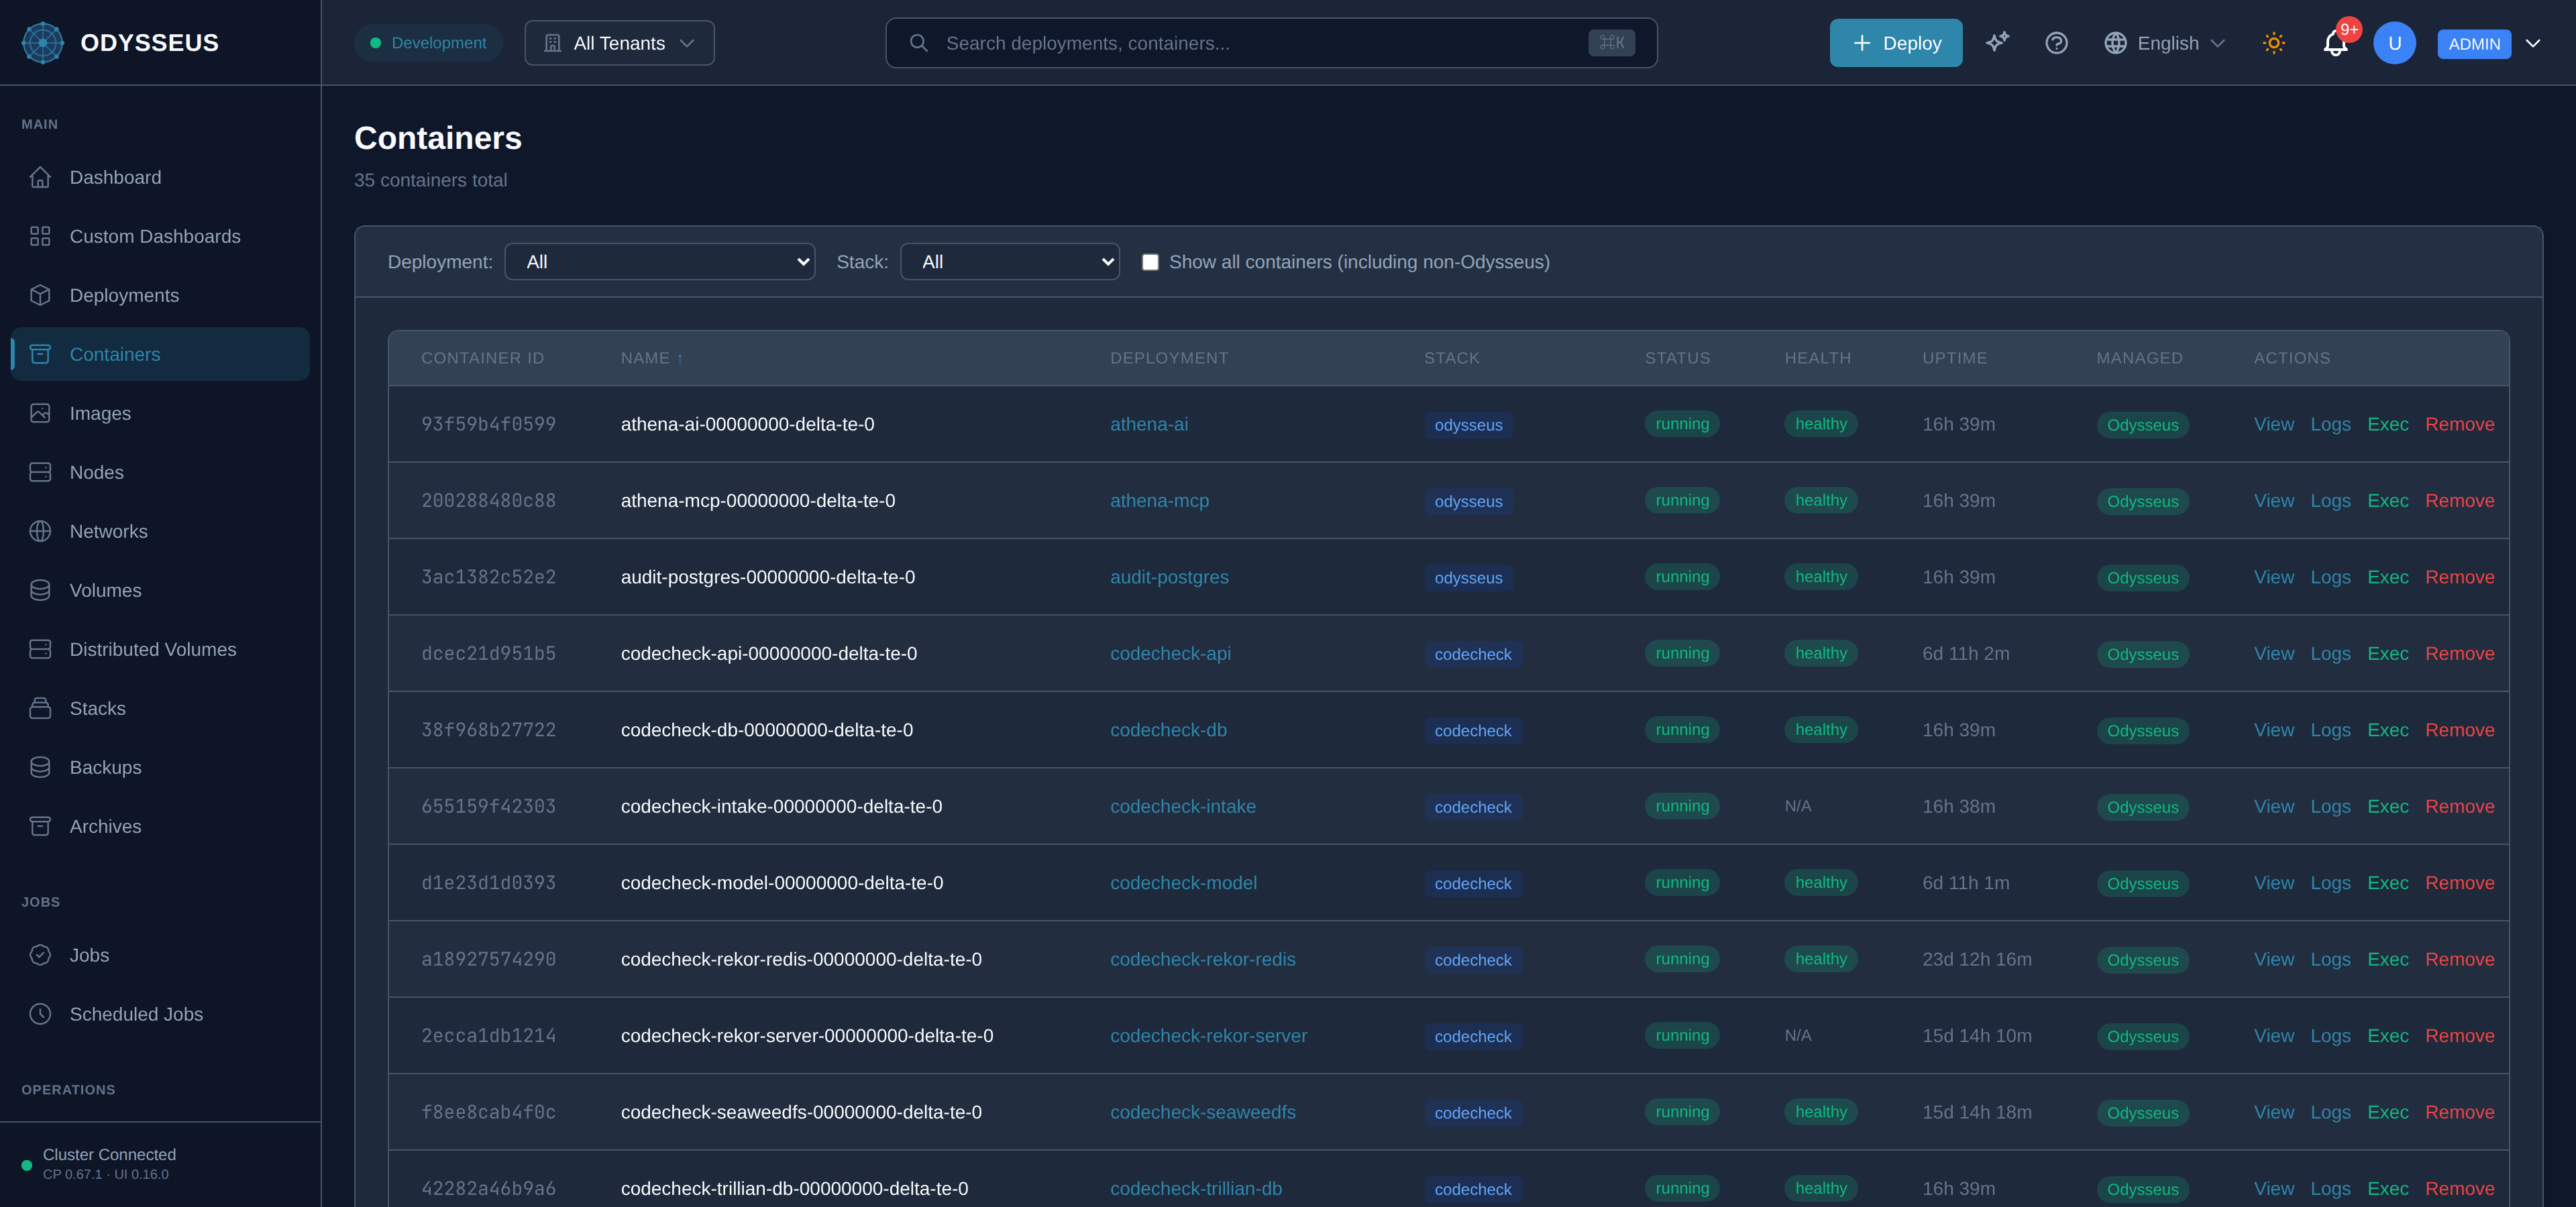Toggle the sun light theme icon

click(2274, 43)
